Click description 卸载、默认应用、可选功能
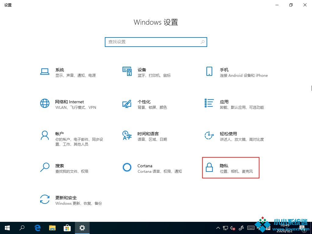312x234 pixels. (242, 108)
